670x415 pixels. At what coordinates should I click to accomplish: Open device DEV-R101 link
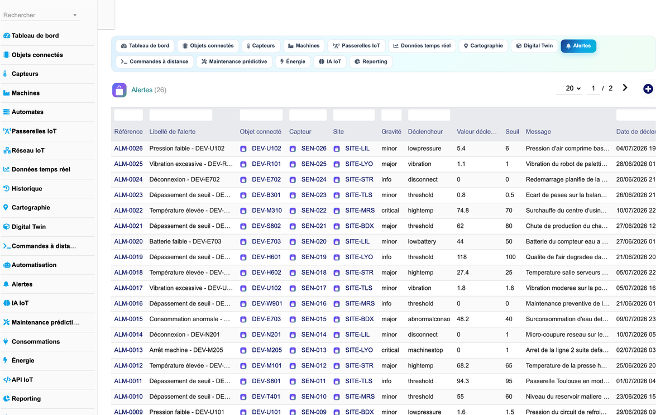(266, 164)
